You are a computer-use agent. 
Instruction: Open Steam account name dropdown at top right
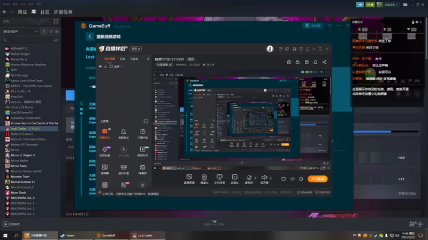(x=391, y=5)
